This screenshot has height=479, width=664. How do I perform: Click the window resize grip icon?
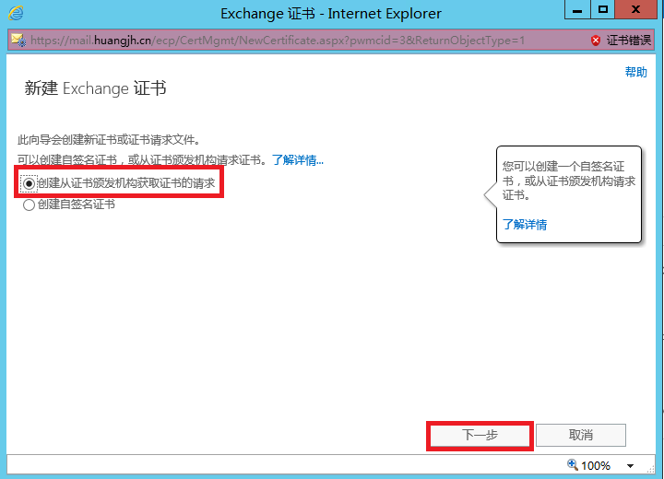tap(650, 469)
